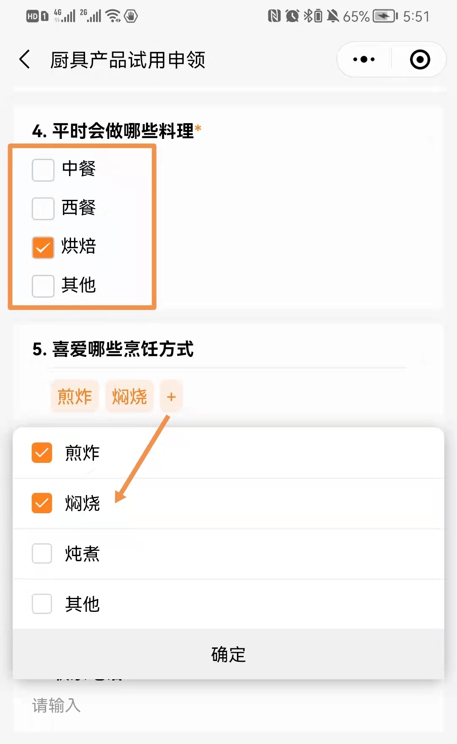Confirm selection with 确定 button
This screenshot has width=457, height=744.
pos(228,654)
